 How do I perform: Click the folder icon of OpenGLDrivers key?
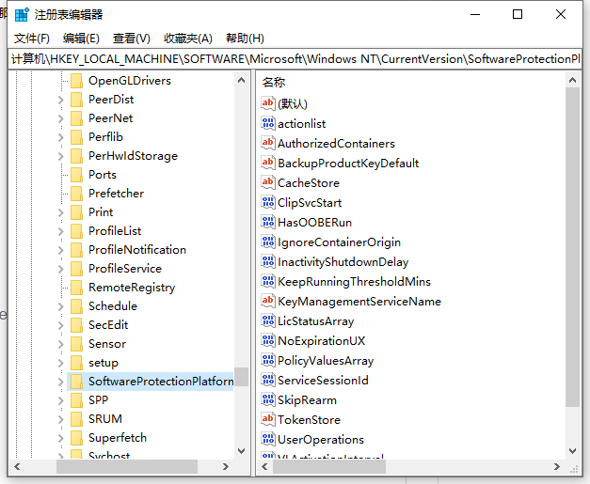[x=77, y=81]
